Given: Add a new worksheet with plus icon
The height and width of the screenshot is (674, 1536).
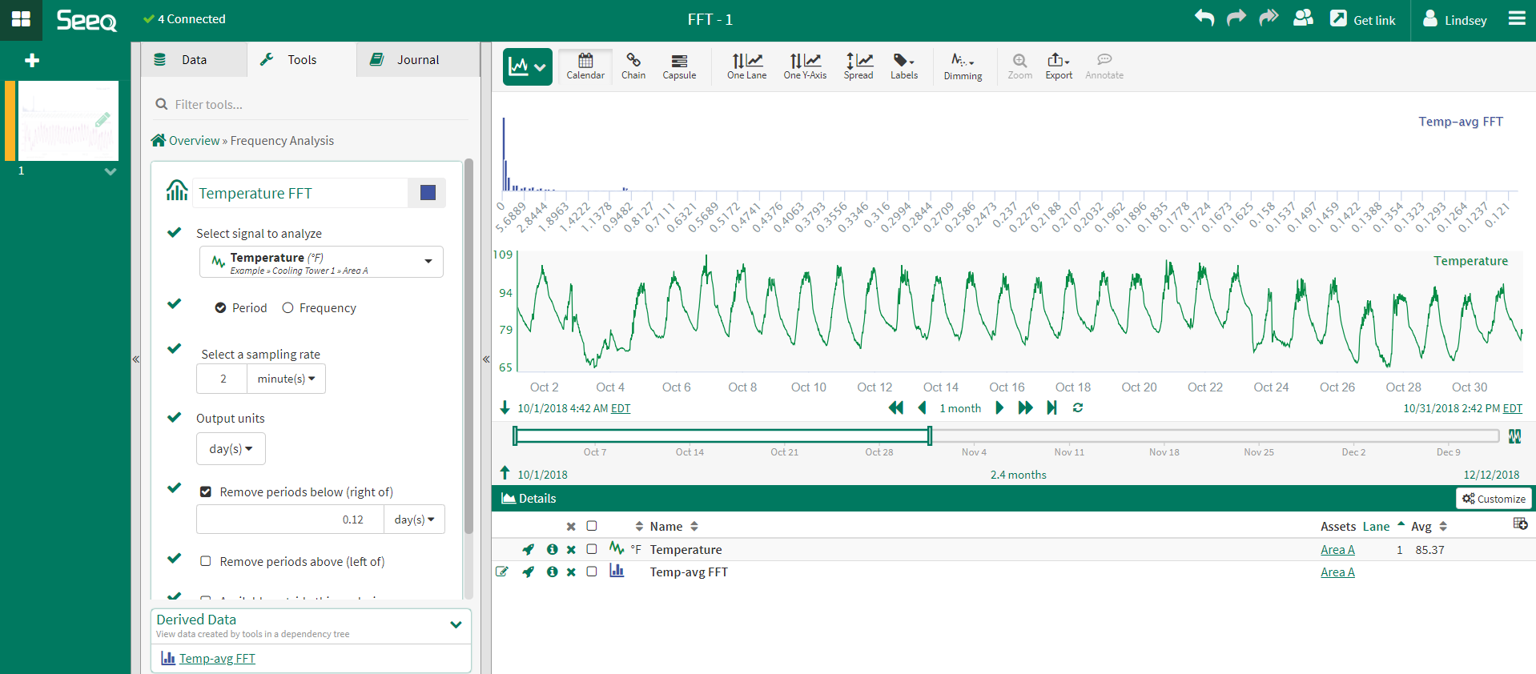Looking at the screenshot, I should point(32,61).
